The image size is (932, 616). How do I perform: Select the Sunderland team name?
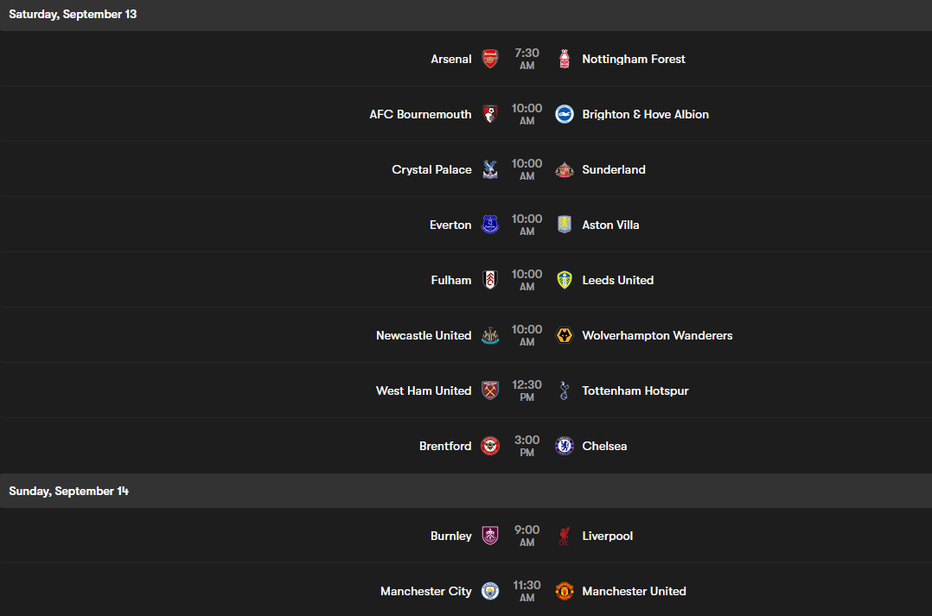614,169
